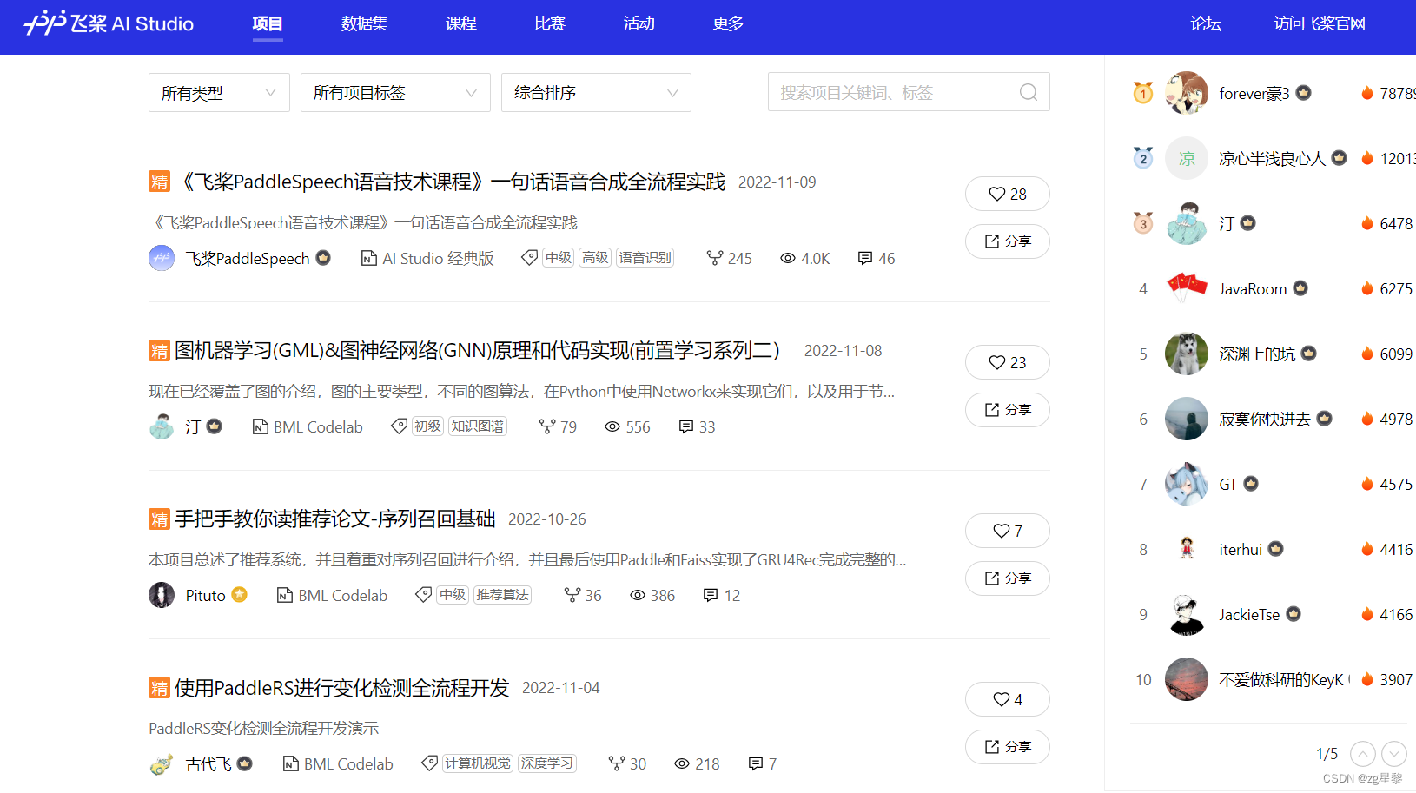
Task: Click the next-page down arrow under the leaderboard
Action: click(1393, 754)
